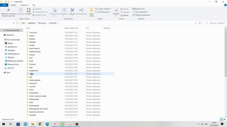227x127 pixels.
Task: Open the Переместить в (Move to) dropdown
Action: [54, 12]
